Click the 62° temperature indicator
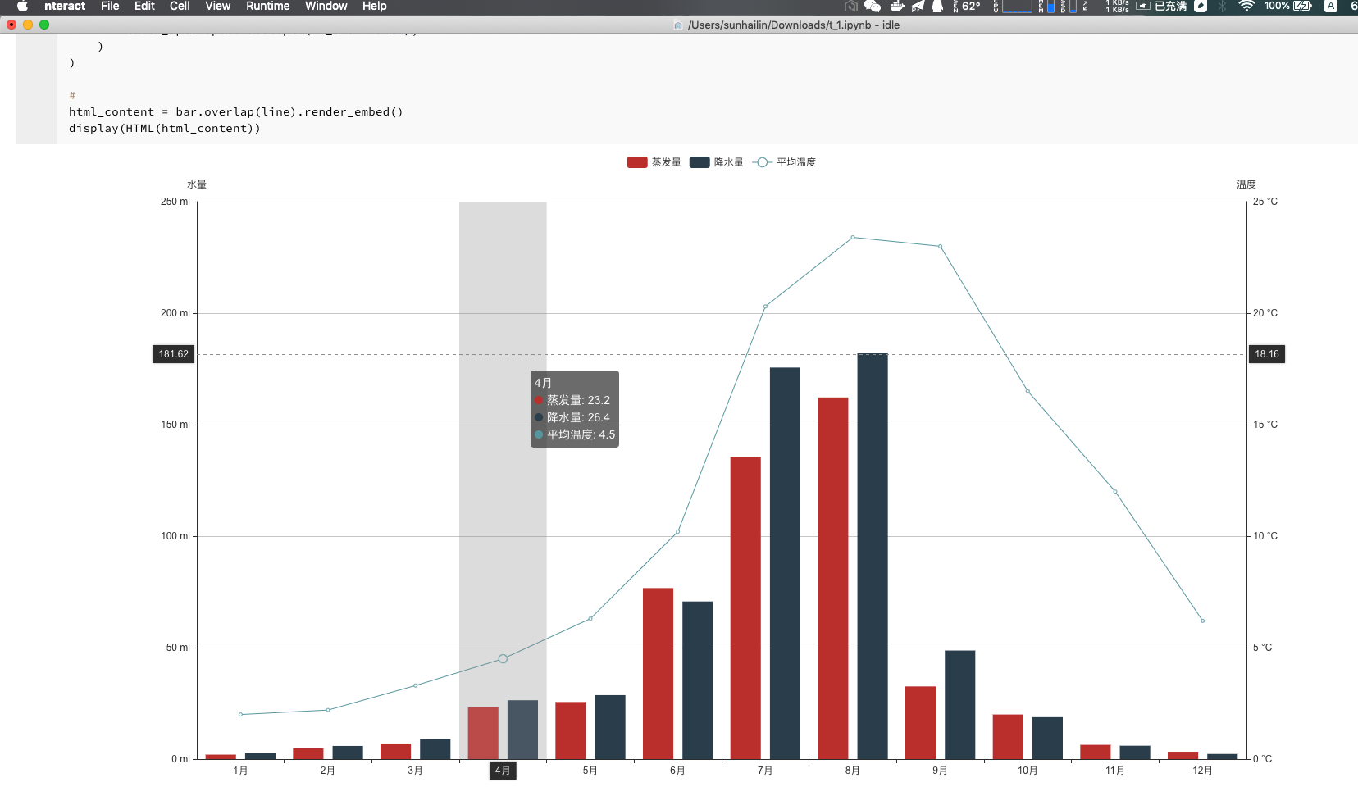The image size is (1358, 796). [x=970, y=7]
